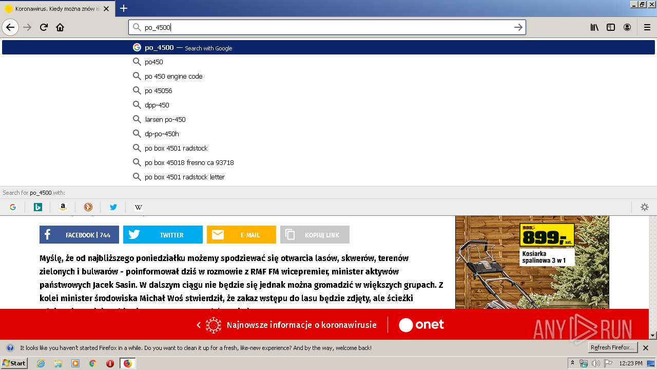Open Windows Explorer folder in taskbar
Screen dimensions: 657x370
58,363
